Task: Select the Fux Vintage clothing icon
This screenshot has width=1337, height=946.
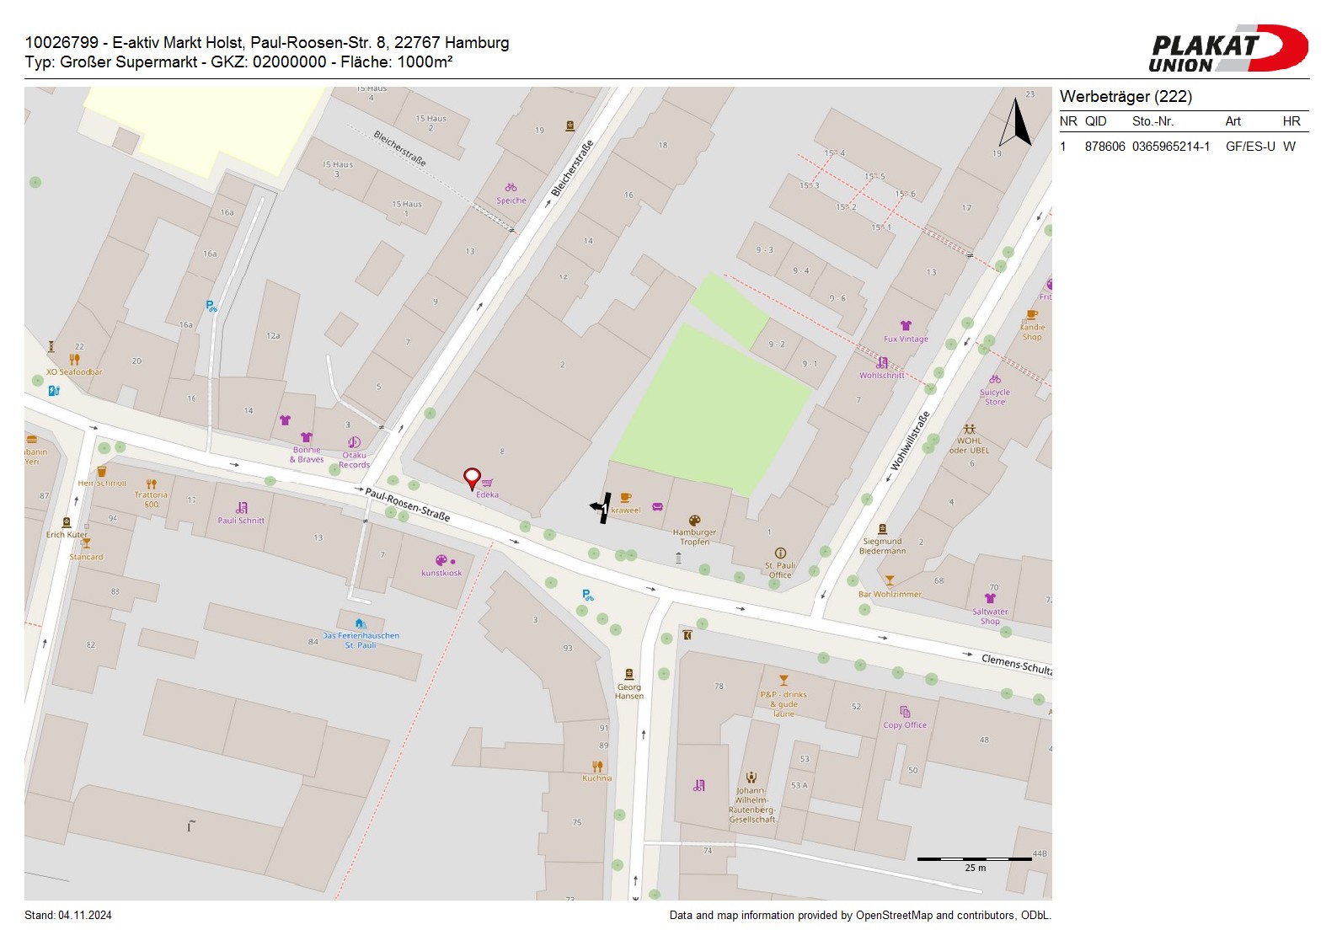Action: point(906,326)
